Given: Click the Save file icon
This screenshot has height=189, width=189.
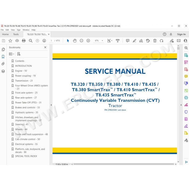Looking at the screenshot, I should coord(4,41).
